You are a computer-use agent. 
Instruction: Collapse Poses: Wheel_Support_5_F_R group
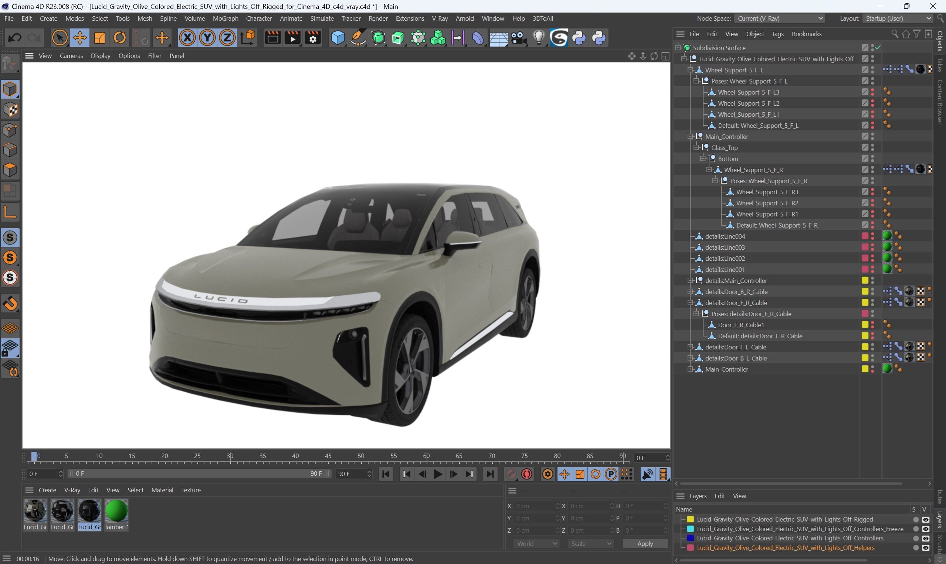(x=715, y=181)
